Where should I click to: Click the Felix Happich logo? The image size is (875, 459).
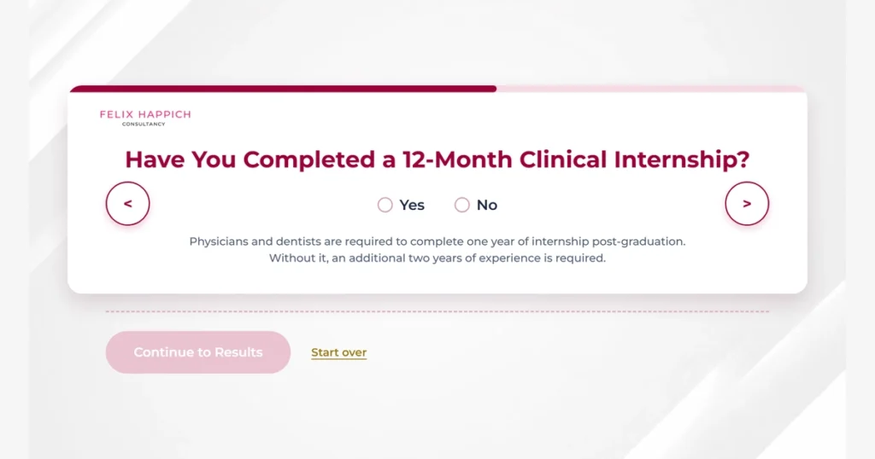[145, 118]
